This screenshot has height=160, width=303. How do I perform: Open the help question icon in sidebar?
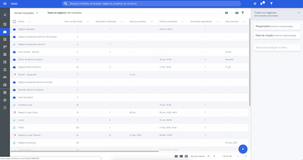[x=5, y=92]
